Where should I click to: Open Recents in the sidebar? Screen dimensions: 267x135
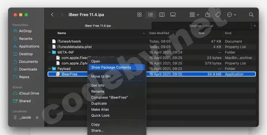[23, 39]
